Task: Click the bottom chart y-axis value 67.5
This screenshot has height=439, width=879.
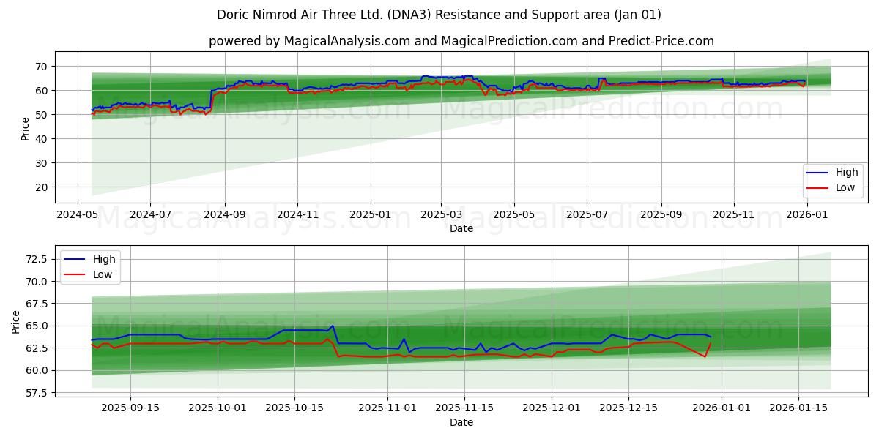Action: (x=38, y=304)
